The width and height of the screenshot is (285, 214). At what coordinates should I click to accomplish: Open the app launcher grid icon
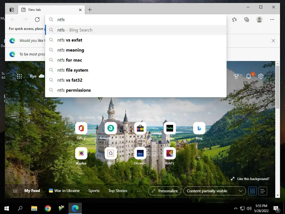19,76
